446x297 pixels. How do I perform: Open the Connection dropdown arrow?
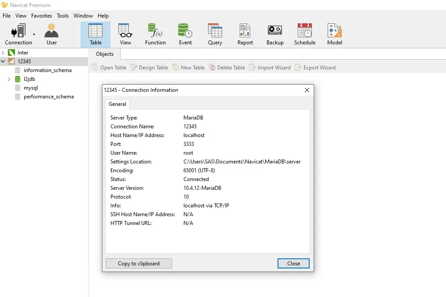click(34, 34)
